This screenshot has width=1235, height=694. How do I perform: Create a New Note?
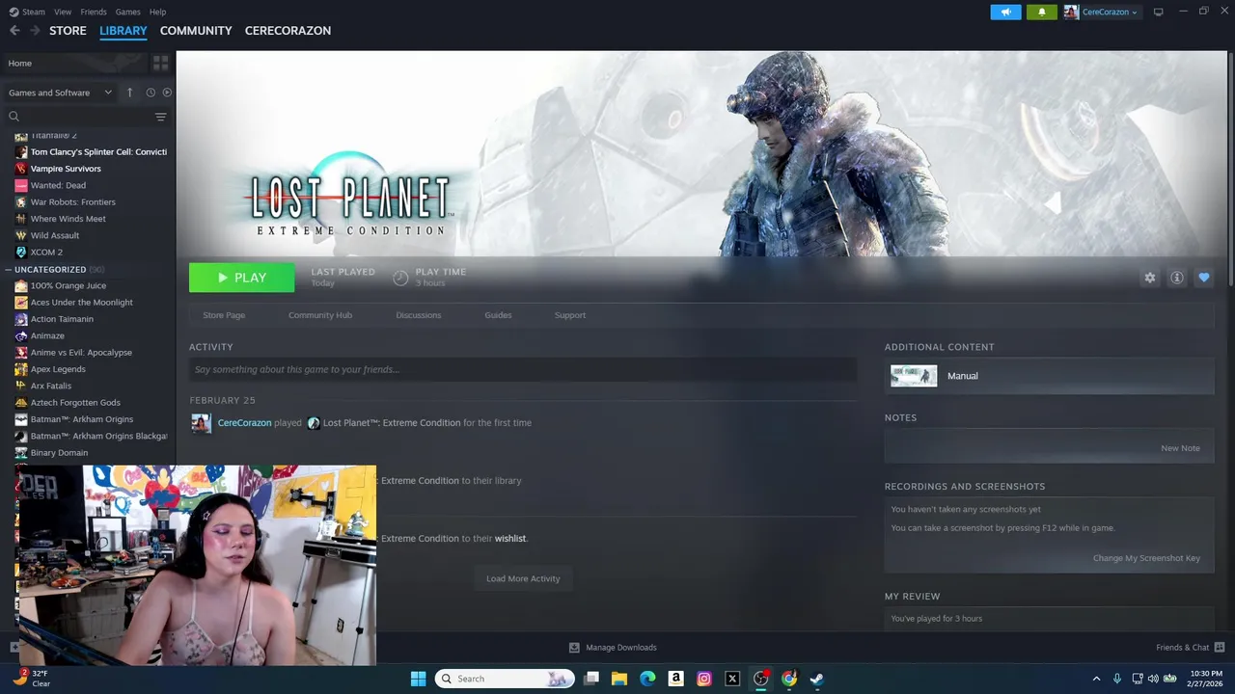pyautogui.click(x=1180, y=448)
